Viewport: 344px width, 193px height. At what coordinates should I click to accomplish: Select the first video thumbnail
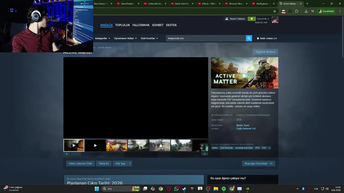click(x=74, y=145)
